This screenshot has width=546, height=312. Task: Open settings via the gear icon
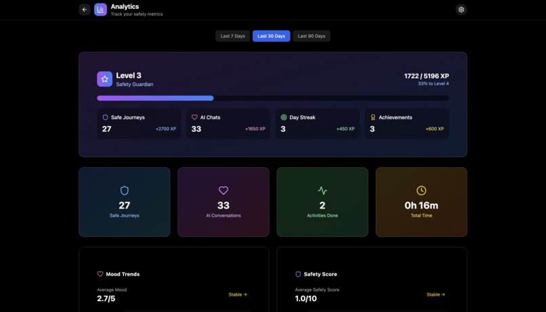(x=461, y=9)
